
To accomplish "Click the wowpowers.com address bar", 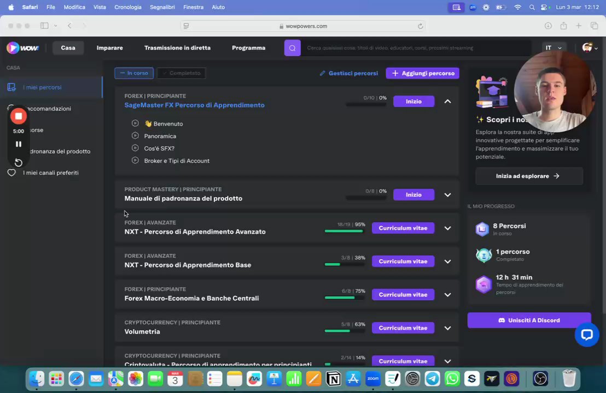I will coord(303,26).
